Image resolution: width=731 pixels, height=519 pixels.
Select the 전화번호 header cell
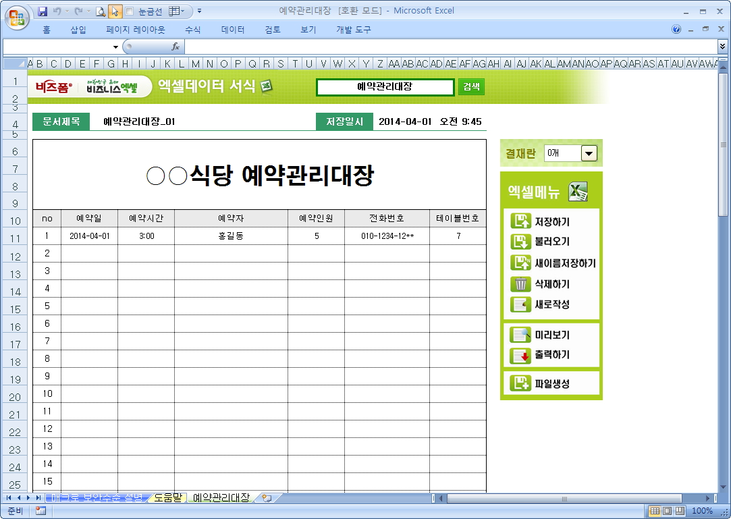tap(387, 218)
